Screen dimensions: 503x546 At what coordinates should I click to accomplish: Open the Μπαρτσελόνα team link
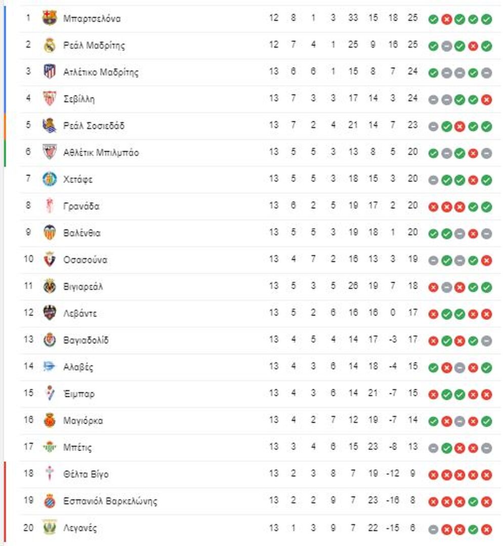coord(92,19)
